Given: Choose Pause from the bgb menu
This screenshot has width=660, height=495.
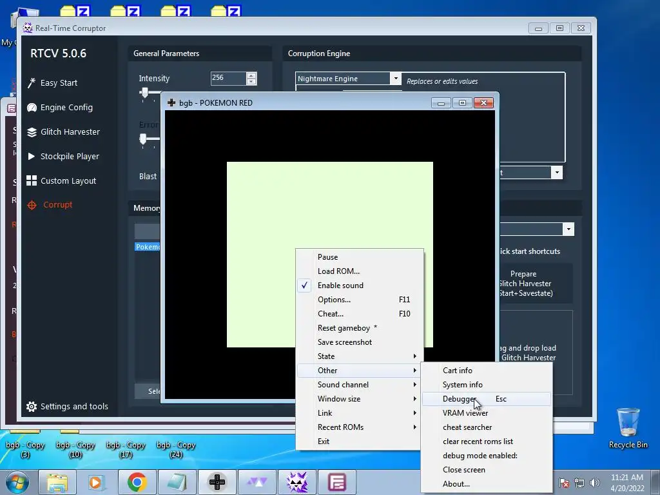Looking at the screenshot, I should [358, 257].
